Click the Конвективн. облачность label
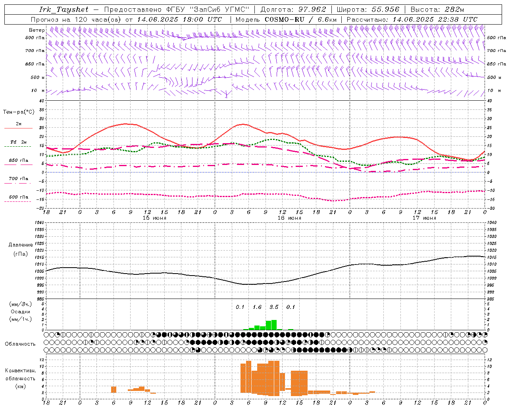 click(x=20, y=375)
